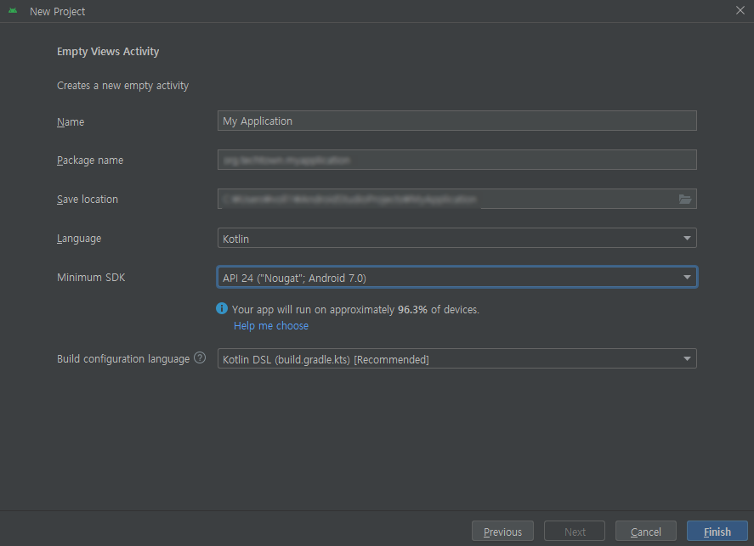Click the greyed-out Next button
This screenshot has width=754, height=546.
[575, 532]
